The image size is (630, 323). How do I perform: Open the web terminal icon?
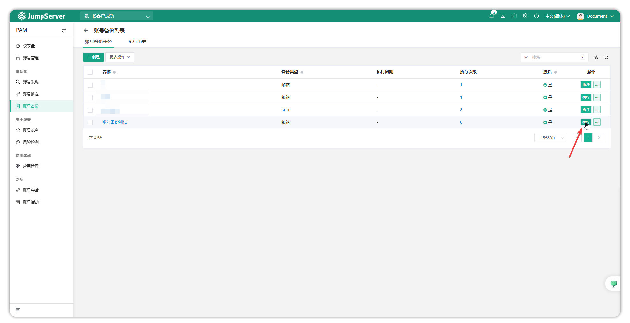503,16
